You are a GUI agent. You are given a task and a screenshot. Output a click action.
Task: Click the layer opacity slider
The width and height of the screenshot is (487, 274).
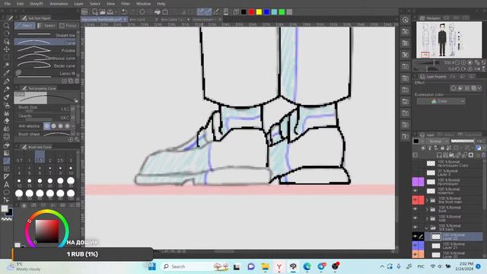point(463,141)
